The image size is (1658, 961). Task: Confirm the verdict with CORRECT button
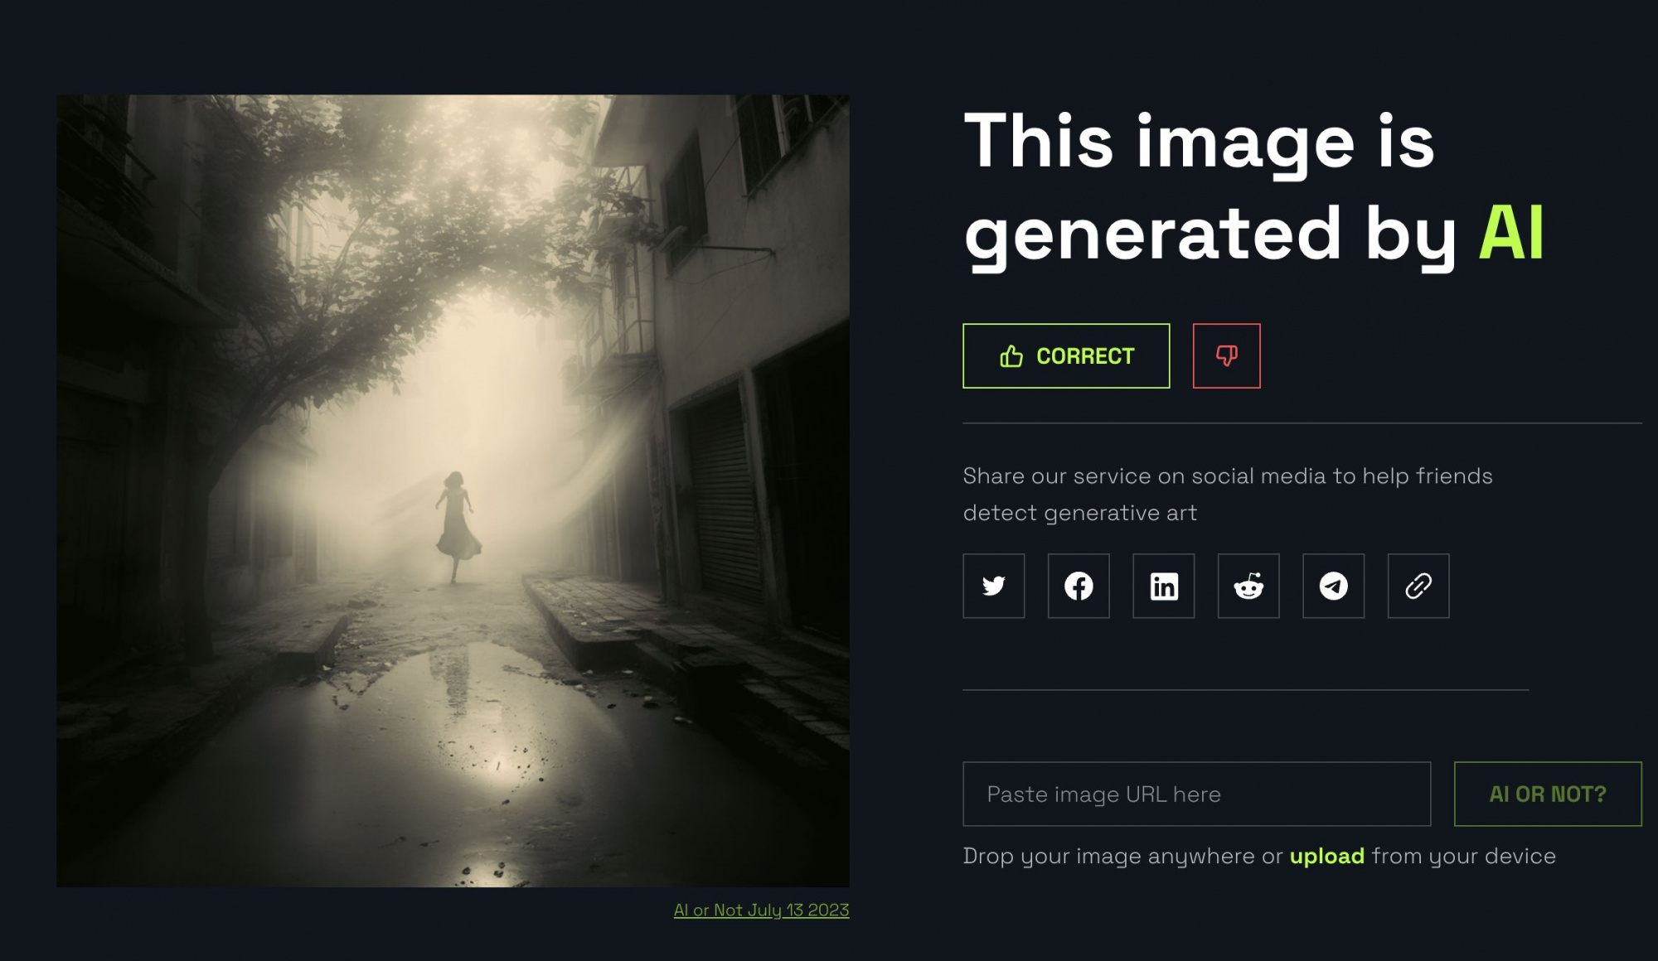tap(1066, 355)
